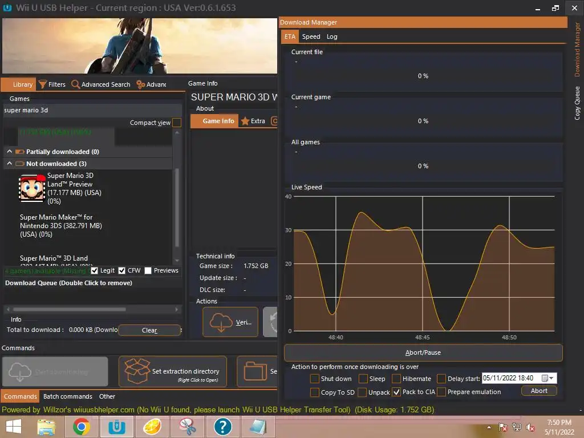Click the Clear queue button
The width and height of the screenshot is (584, 438).
pos(149,330)
